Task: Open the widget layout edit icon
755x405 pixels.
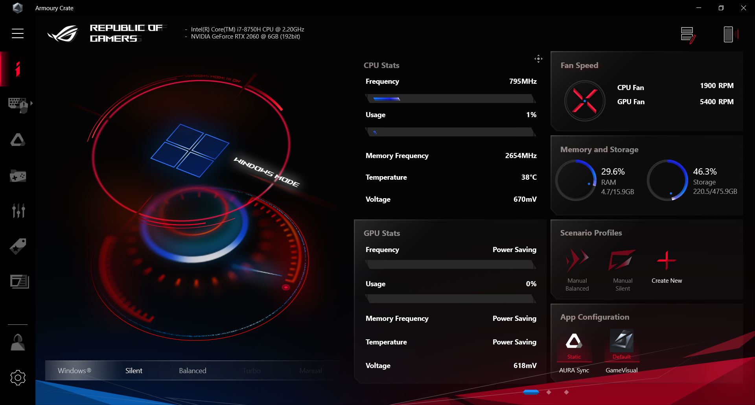Action: coord(688,35)
